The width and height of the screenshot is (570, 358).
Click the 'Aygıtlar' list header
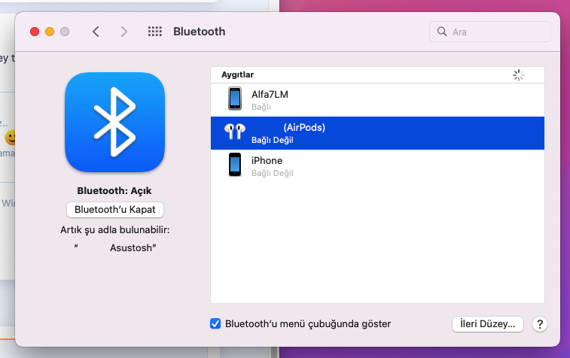click(x=238, y=75)
